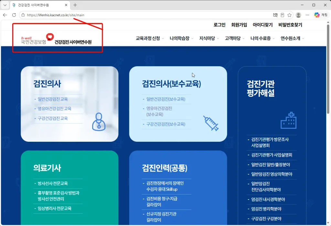Expand the chevron next to 나의 수료증
331x226 pixels.
point(273,38)
